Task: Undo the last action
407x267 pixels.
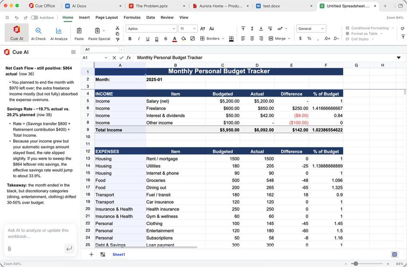Action: coord(17,18)
